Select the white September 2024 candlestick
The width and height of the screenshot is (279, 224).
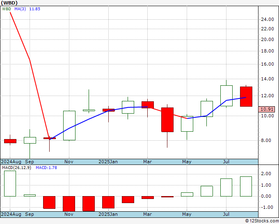tap(30, 140)
